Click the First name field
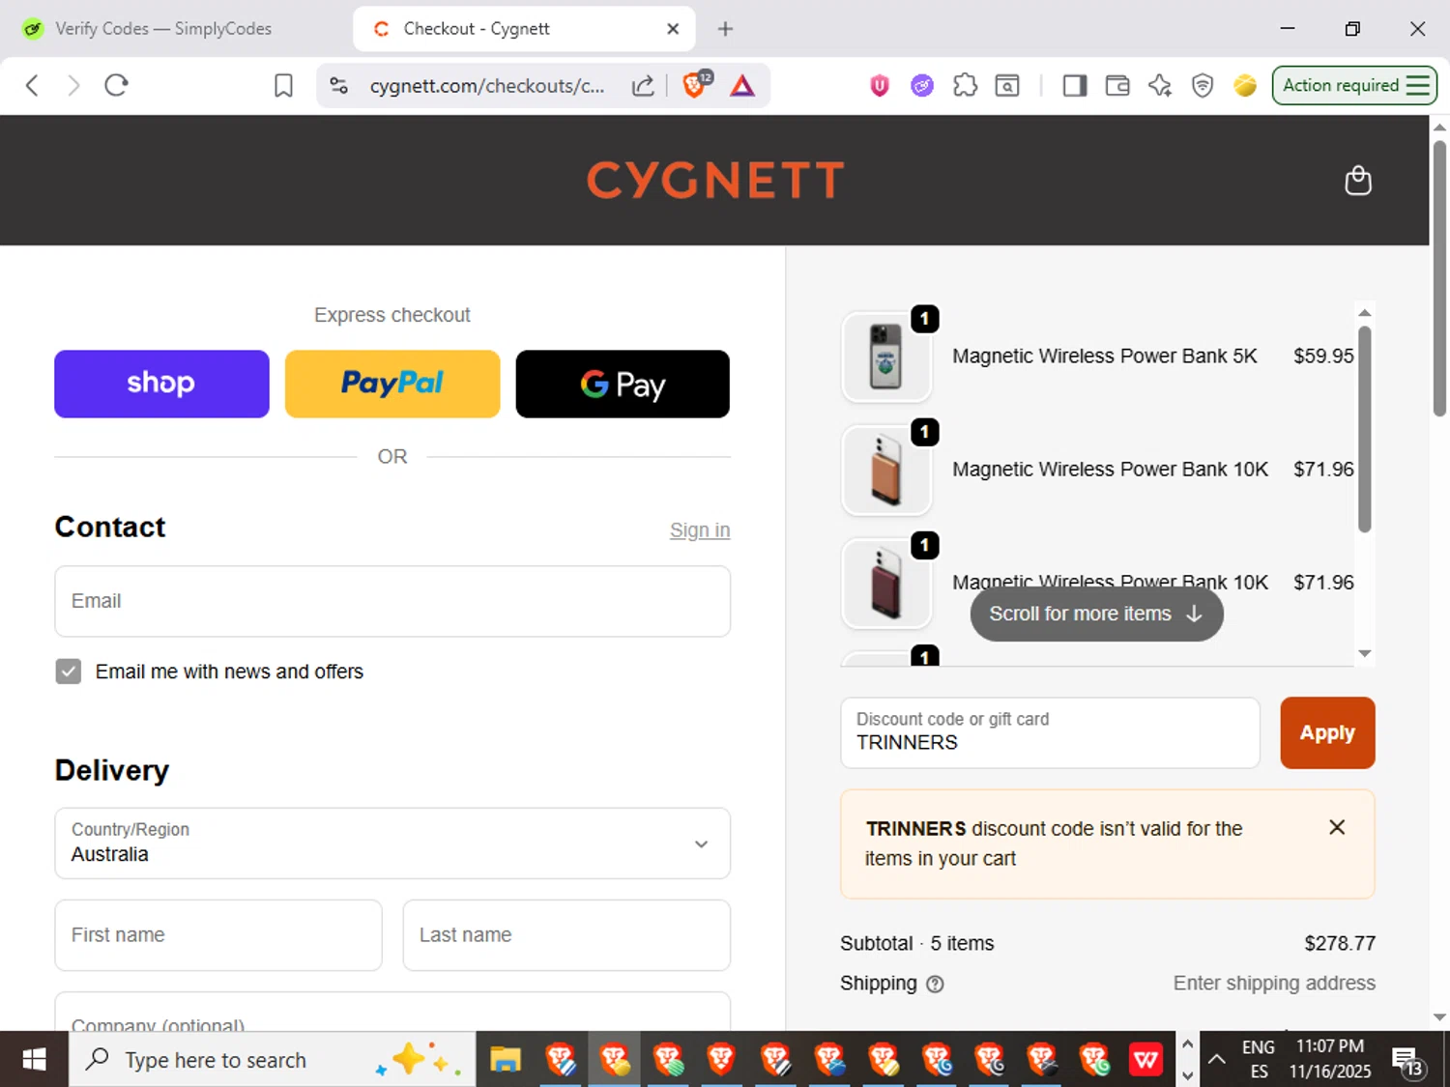This screenshot has width=1450, height=1087. tap(218, 935)
